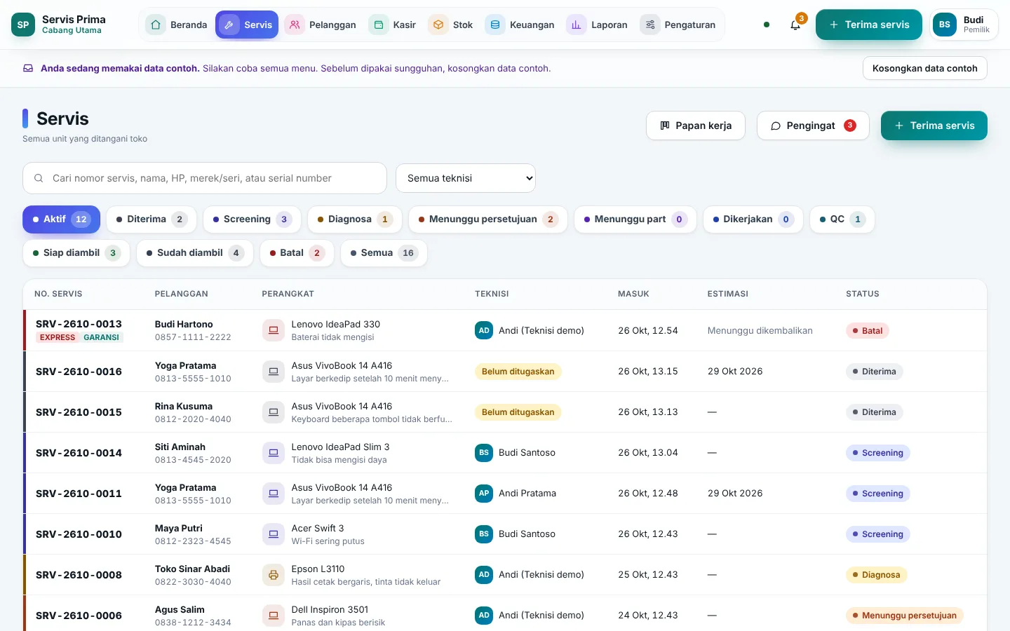
Task: Open the Budi Pemilik profile menu
Action: (x=964, y=25)
